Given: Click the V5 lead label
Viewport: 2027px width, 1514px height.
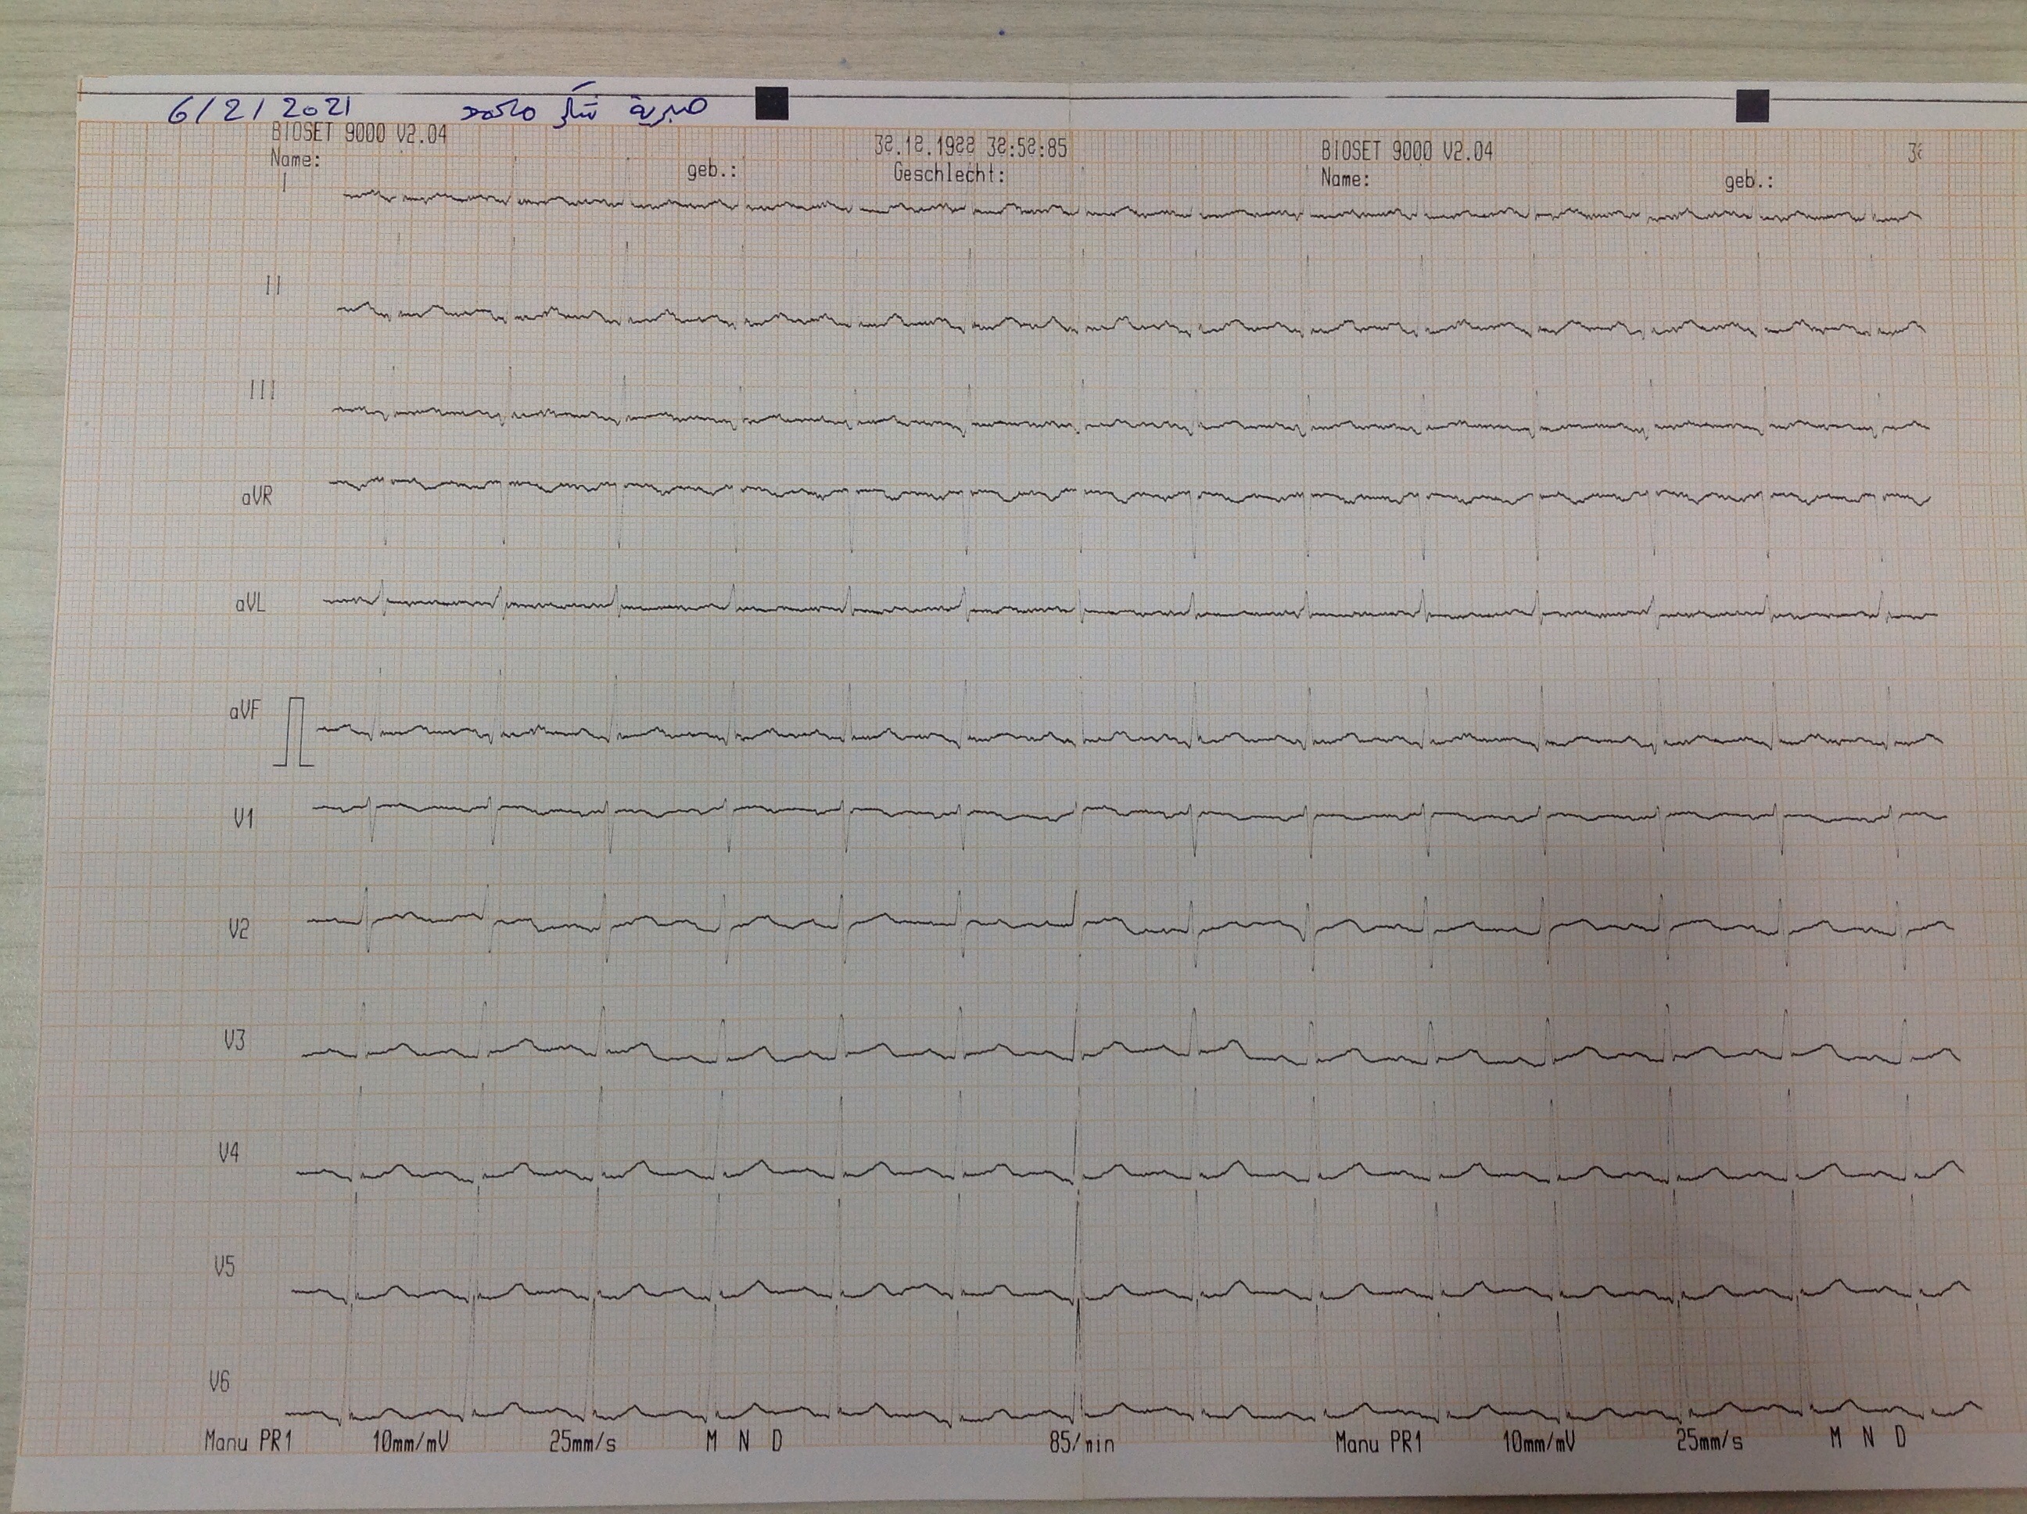Looking at the screenshot, I should click(x=224, y=1268).
